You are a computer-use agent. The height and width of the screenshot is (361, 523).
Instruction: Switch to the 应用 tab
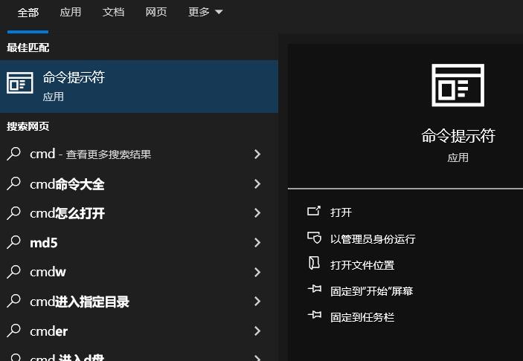71,13
